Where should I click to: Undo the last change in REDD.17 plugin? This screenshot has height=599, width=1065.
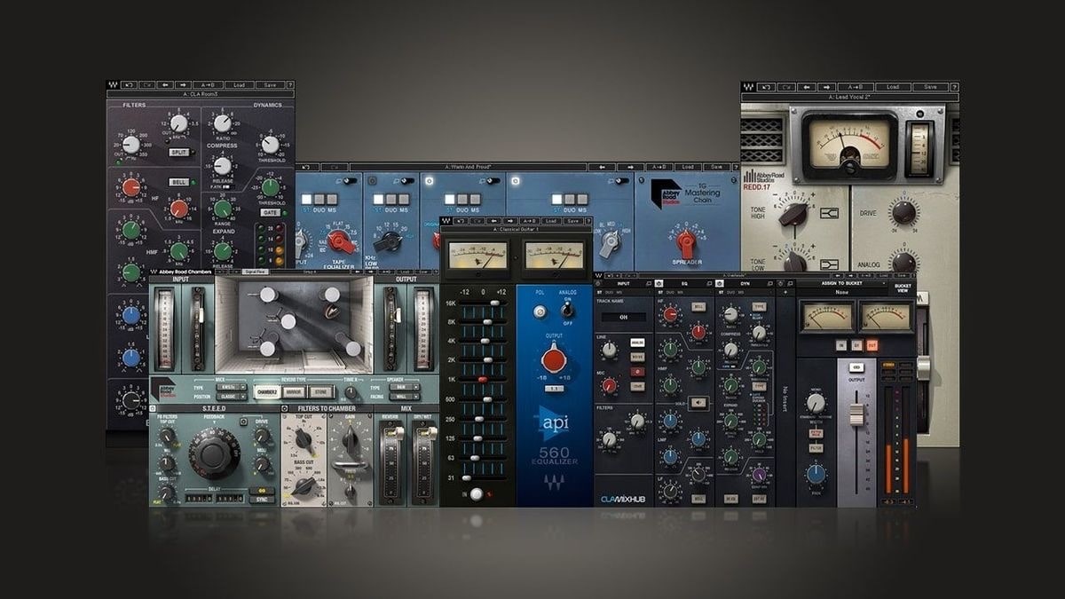pyautogui.click(x=765, y=87)
